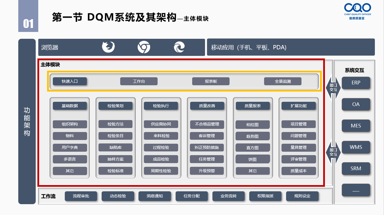Choose 业务流转 workflow item
This screenshot has width=384, height=215.
[229, 196]
